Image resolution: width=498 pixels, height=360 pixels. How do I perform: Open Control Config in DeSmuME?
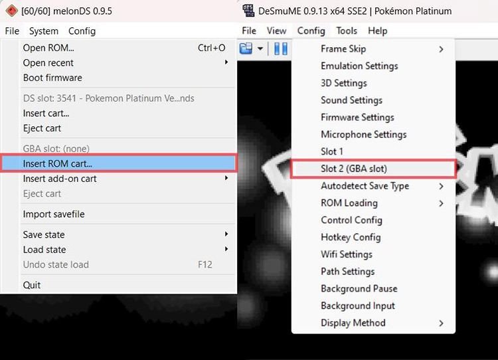[373, 221]
